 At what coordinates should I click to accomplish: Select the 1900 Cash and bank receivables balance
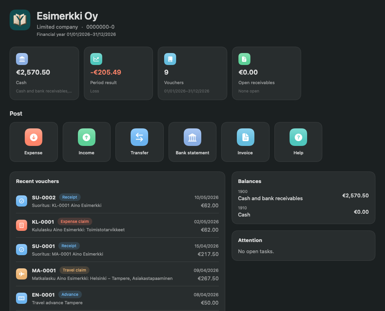click(x=303, y=195)
